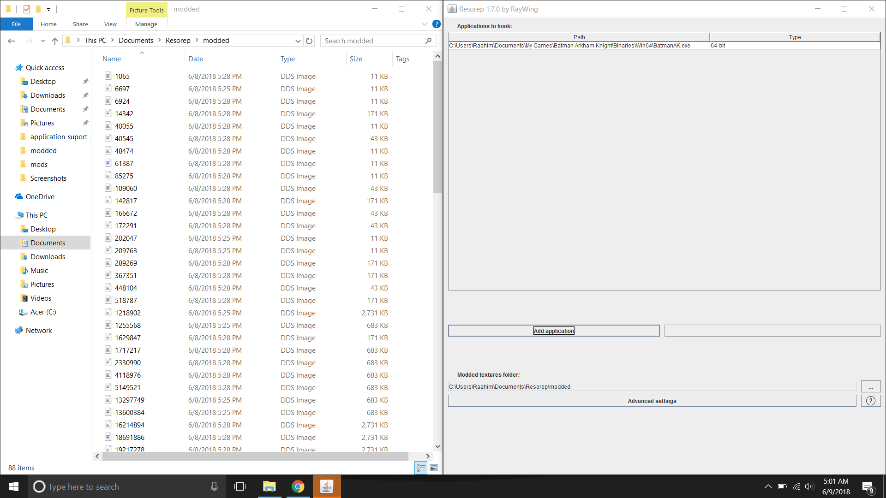Switch to large icons view
Screen dimensions: 886x498
pyautogui.click(x=434, y=468)
